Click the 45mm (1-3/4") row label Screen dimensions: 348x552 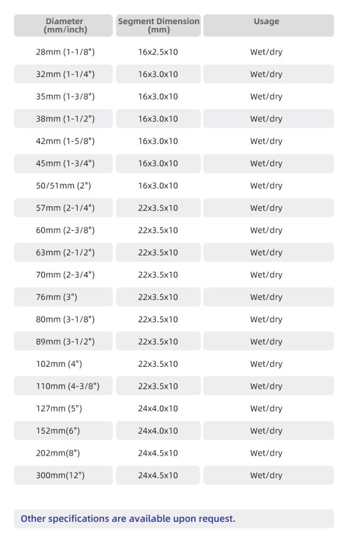pos(65,163)
